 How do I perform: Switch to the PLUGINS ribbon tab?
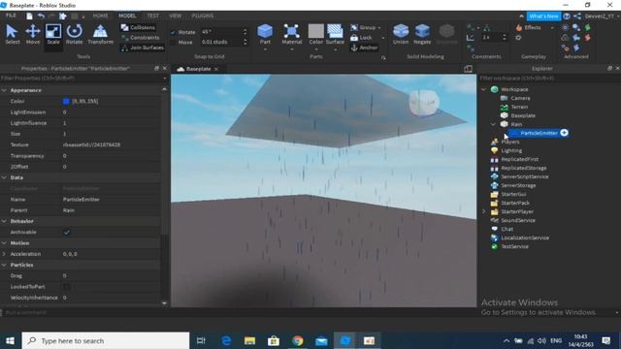pyautogui.click(x=203, y=16)
